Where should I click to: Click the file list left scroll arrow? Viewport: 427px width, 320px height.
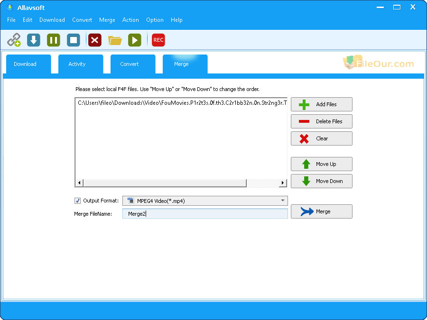point(79,183)
